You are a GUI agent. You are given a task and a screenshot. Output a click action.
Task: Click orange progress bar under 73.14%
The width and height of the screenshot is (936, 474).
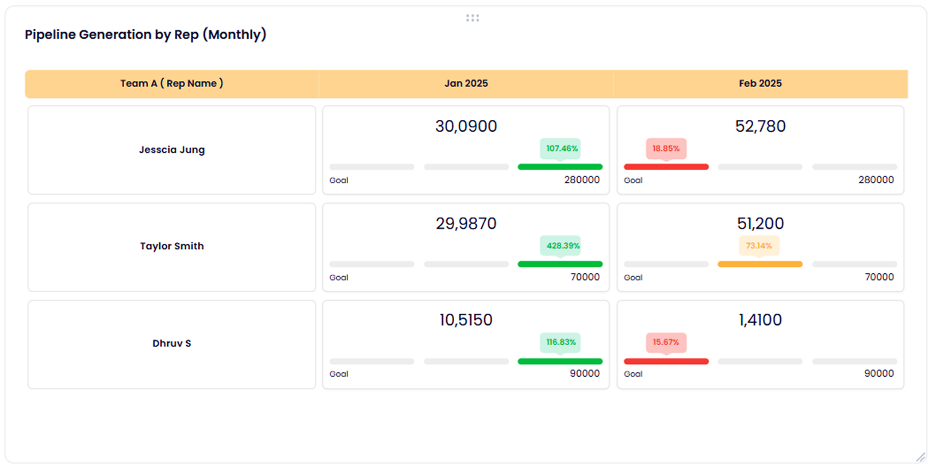(x=760, y=264)
